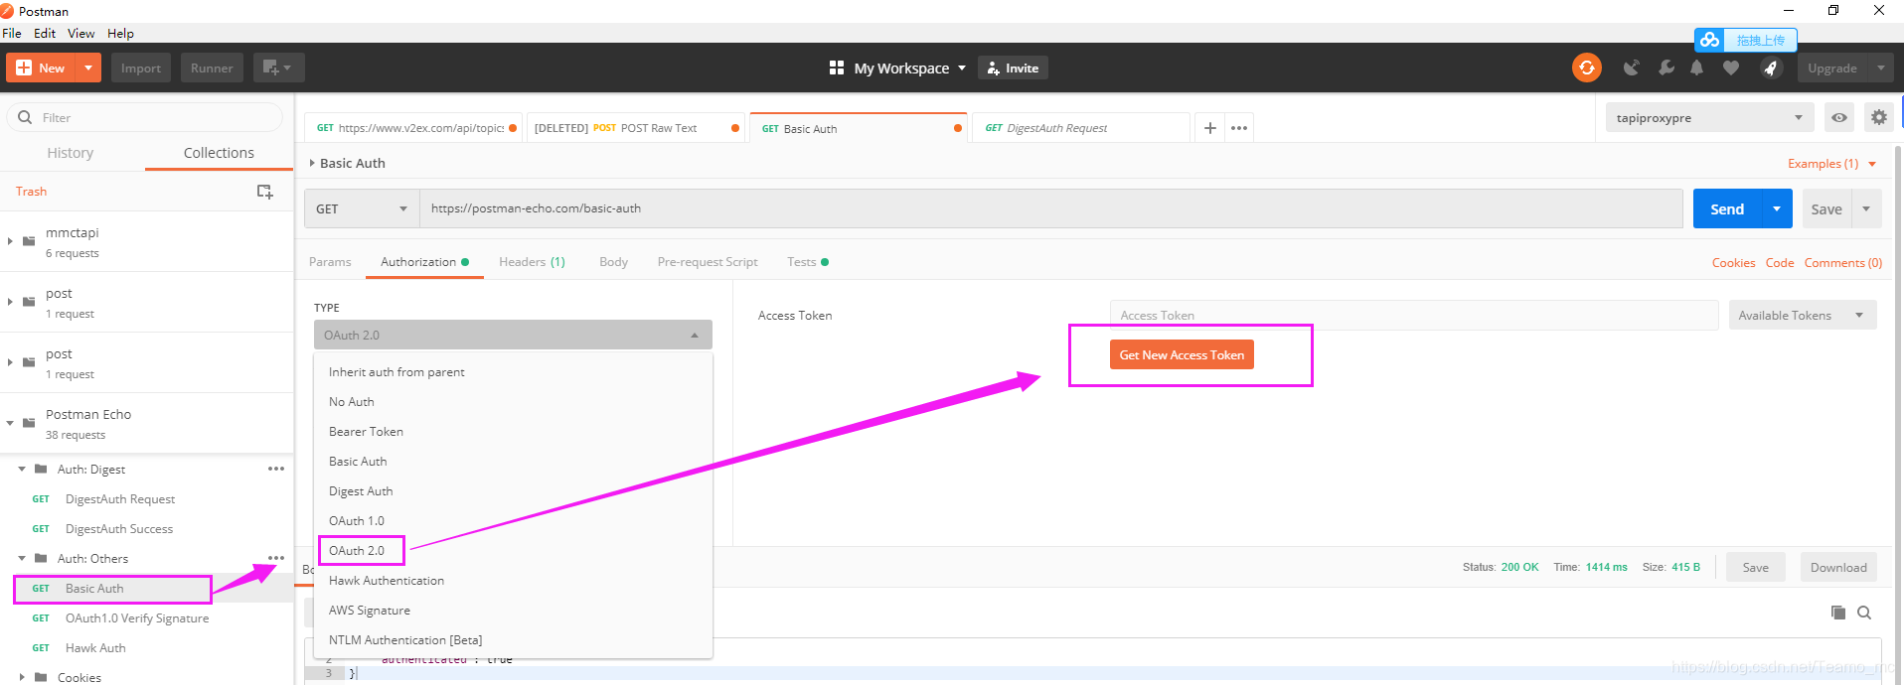Click the new collection icon

(264, 192)
